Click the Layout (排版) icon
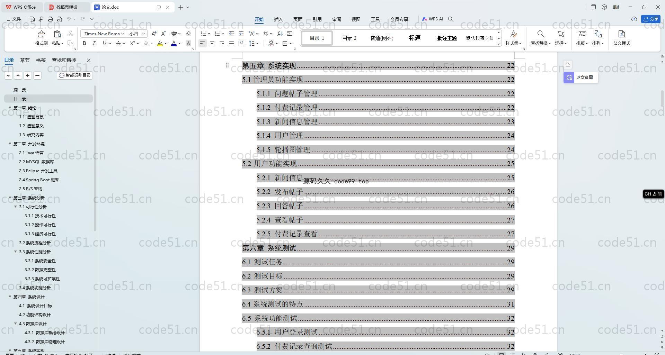Image resolution: width=665 pixels, height=355 pixels. [582, 34]
